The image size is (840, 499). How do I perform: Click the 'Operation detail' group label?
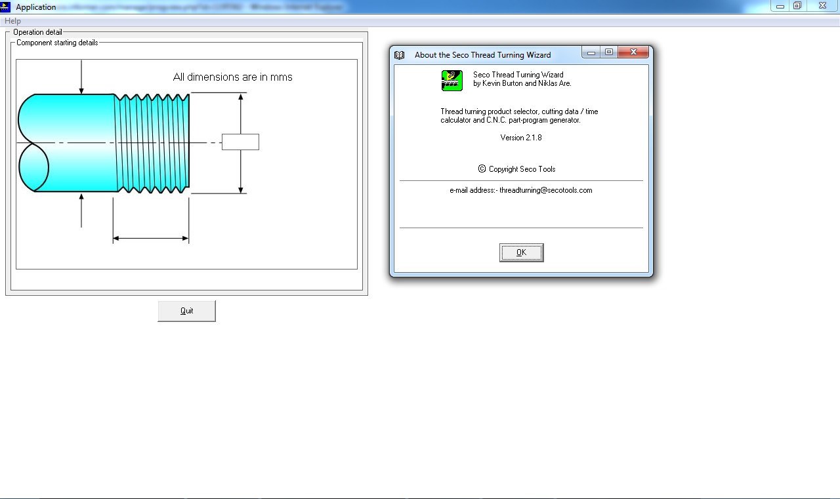37,32
